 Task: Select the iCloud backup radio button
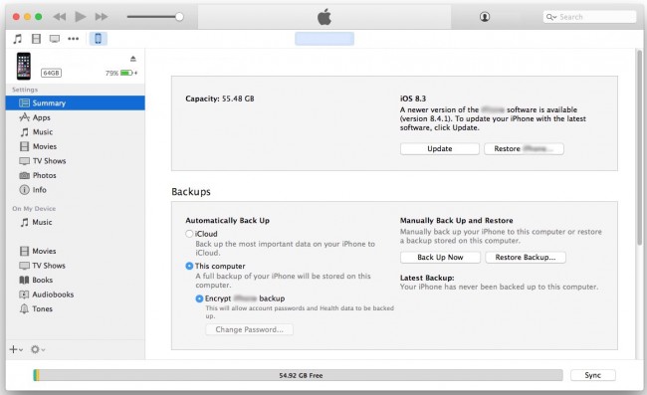click(189, 234)
